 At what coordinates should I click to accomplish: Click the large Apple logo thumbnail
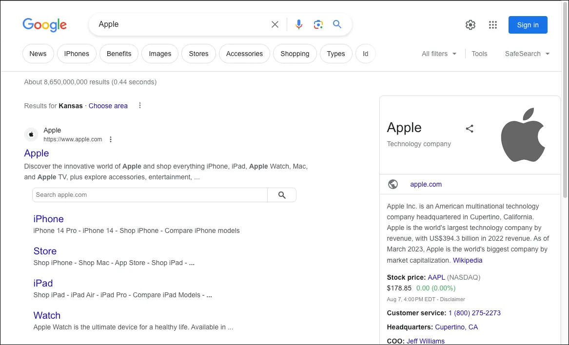click(x=523, y=135)
